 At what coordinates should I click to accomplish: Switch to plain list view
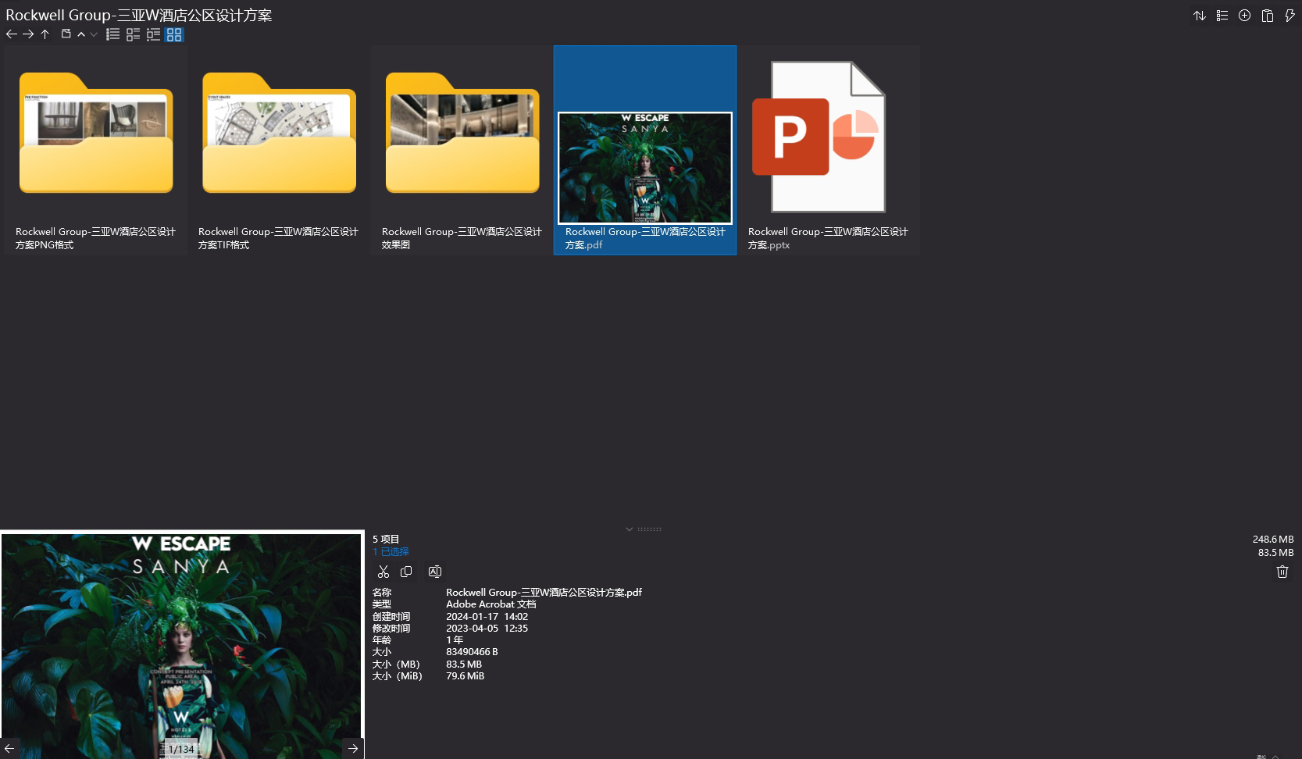[x=113, y=34]
